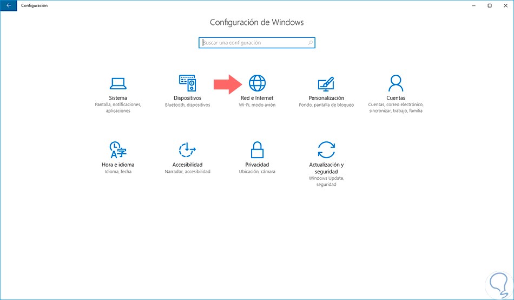Click 'Fondo, pantalla de bloqueo' description
Screen dimensions: 514x300
tap(326, 105)
